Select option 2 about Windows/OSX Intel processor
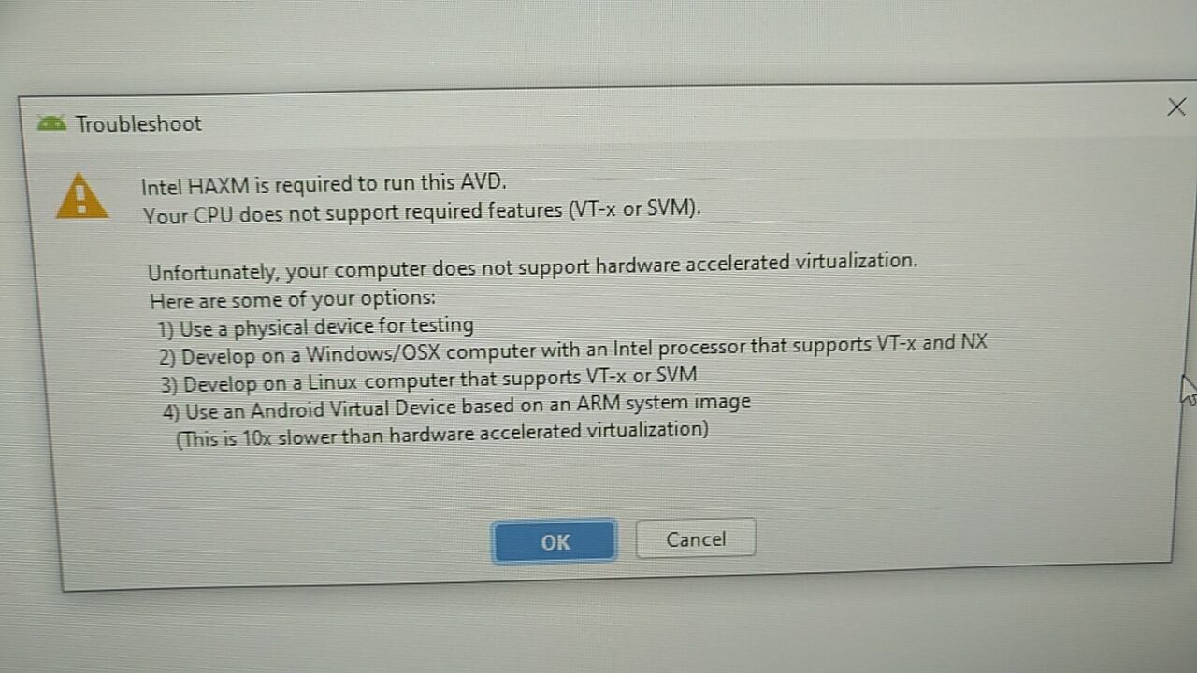The width and height of the screenshot is (1197, 673). pyautogui.click(x=572, y=350)
